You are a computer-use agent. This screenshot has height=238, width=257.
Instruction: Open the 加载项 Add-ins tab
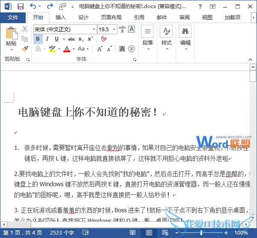point(233,17)
